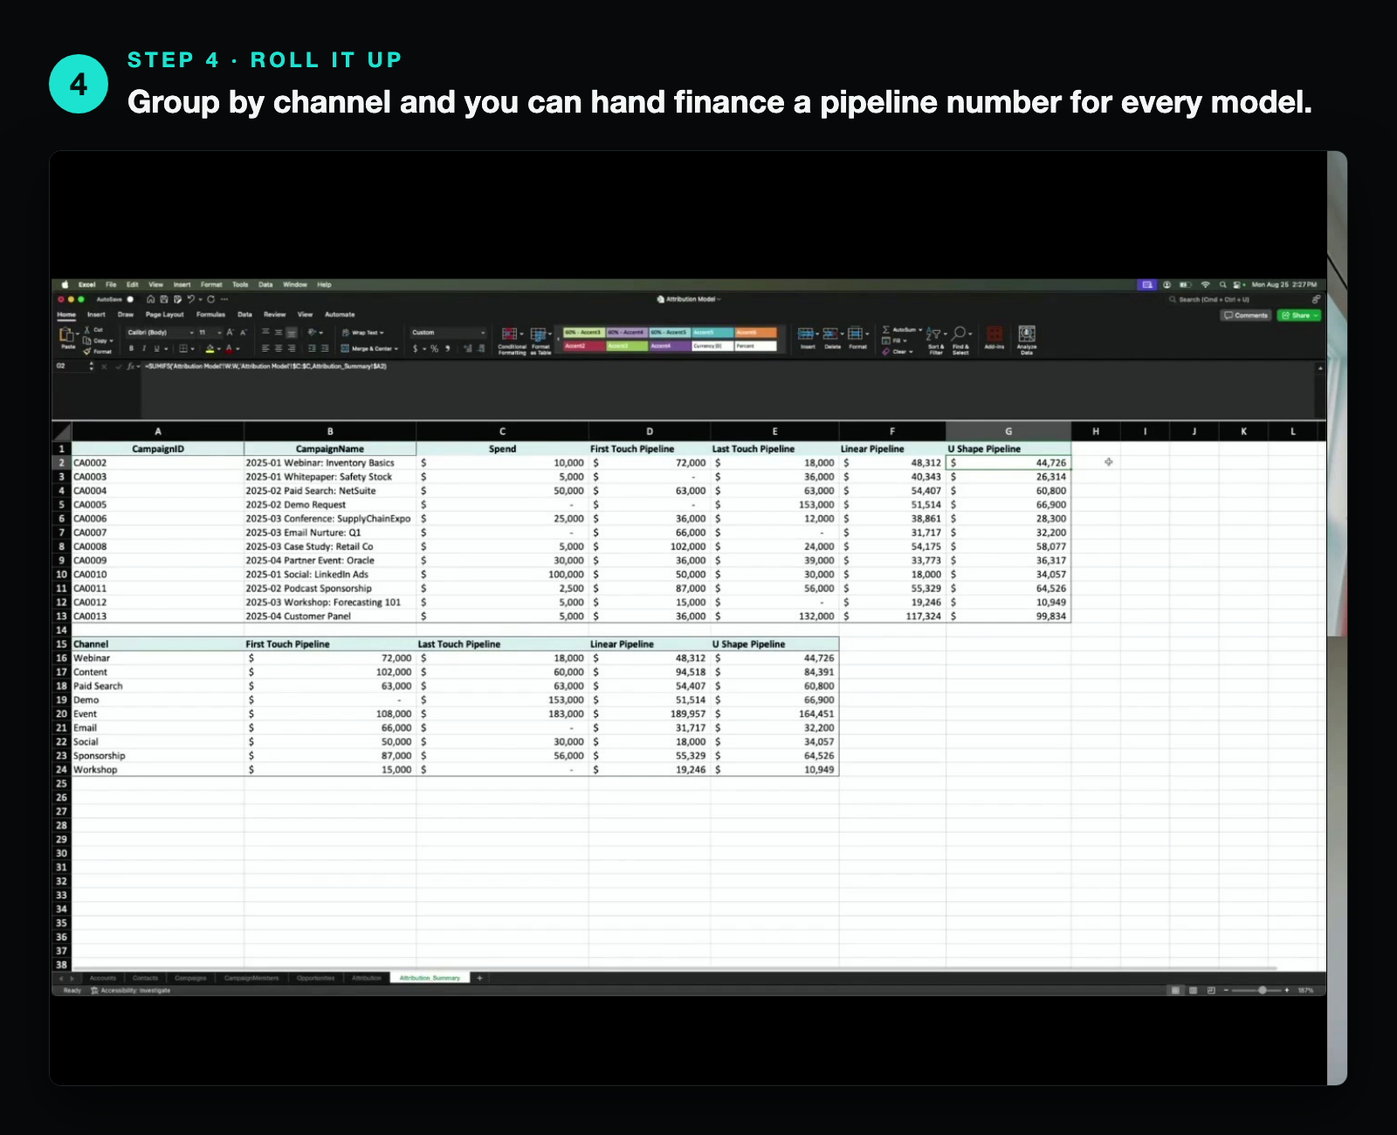Screen dimensions: 1397x1135
Task: Switch to the Attribution sheet tab
Action: click(x=367, y=978)
